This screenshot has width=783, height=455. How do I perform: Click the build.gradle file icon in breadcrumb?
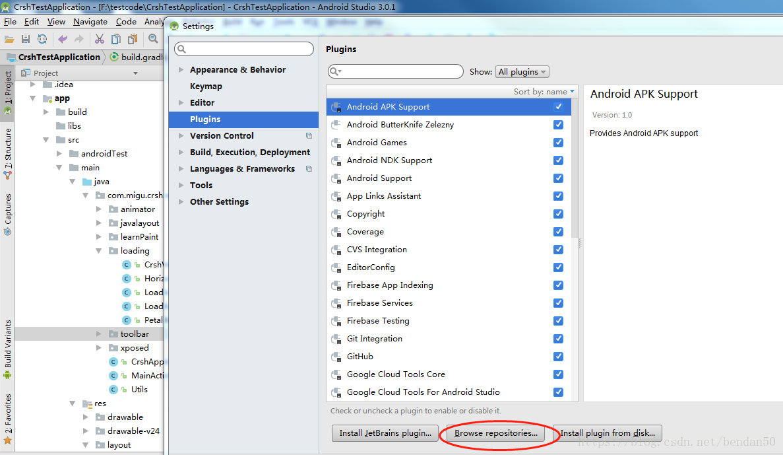(114, 57)
